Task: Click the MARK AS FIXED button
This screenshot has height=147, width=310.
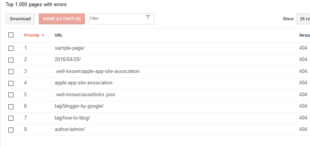Action: 62,19
